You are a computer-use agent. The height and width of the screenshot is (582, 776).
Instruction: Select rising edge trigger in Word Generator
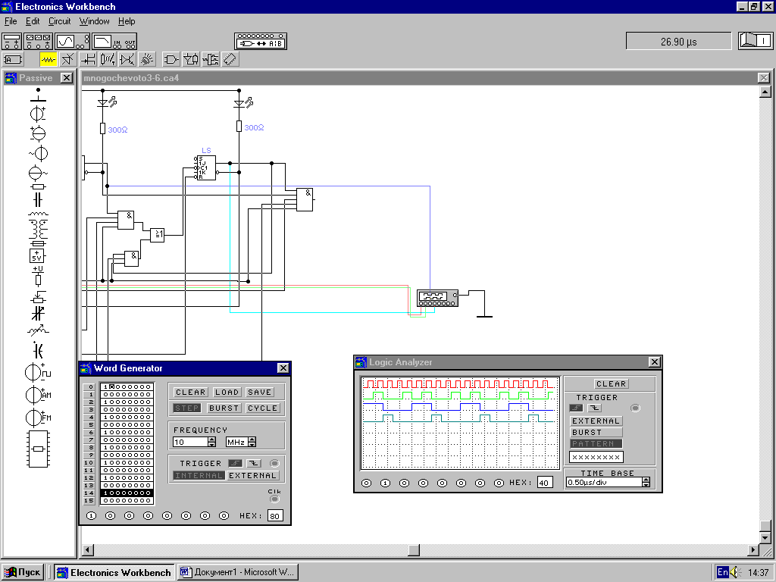click(x=235, y=463)
